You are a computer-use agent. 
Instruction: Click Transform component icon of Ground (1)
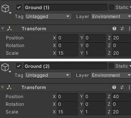(9, 28)
